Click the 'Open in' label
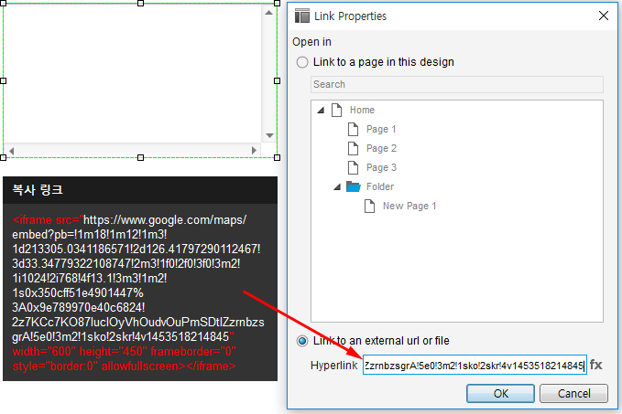The image size is (622, 414). (x=311, y=42)
